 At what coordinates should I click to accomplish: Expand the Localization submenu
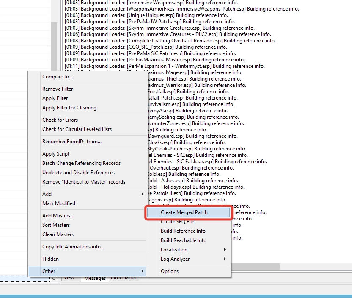pyautogui.click(x=174, y=250)
